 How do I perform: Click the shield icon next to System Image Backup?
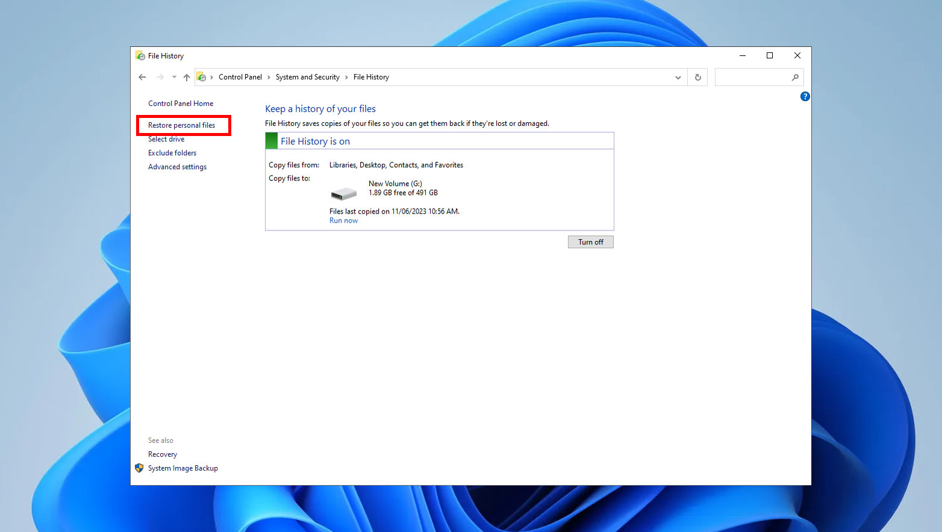pos(139,468)
